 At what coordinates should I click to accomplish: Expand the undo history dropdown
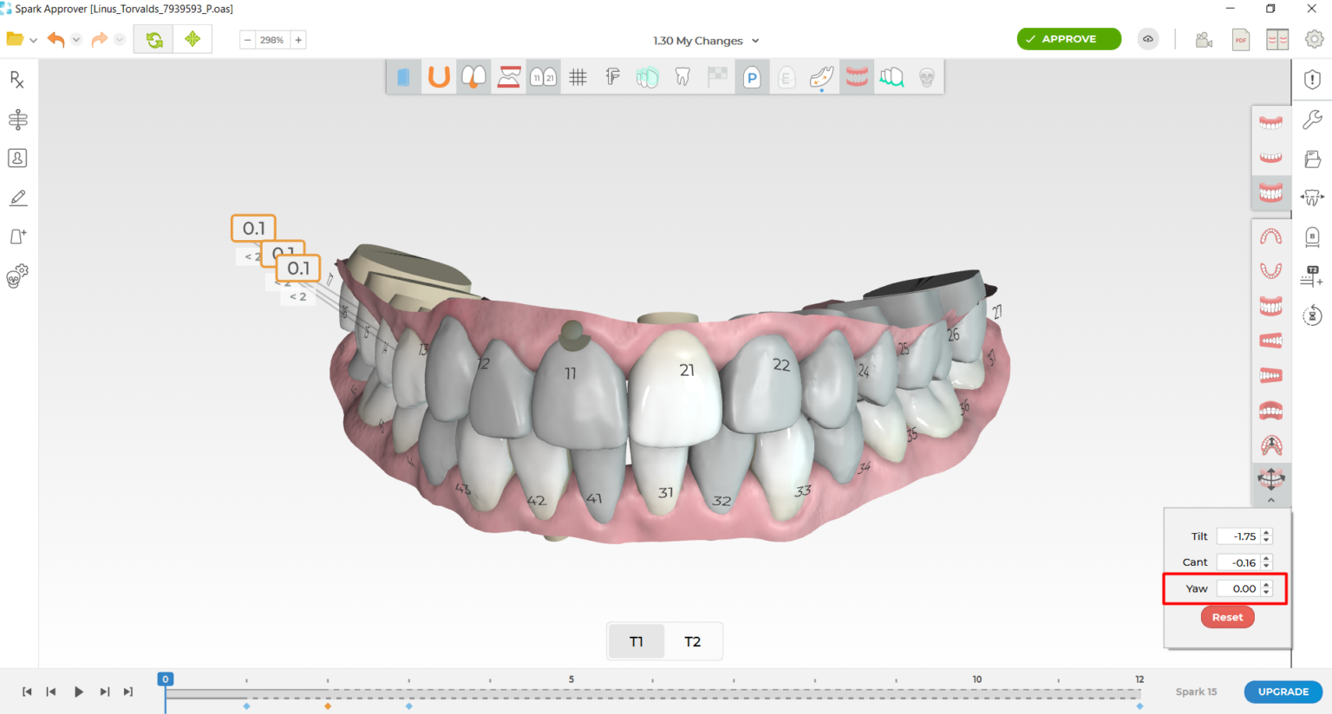(x=76, y=40)
